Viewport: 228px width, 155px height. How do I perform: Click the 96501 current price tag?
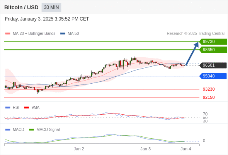(213, 65)
